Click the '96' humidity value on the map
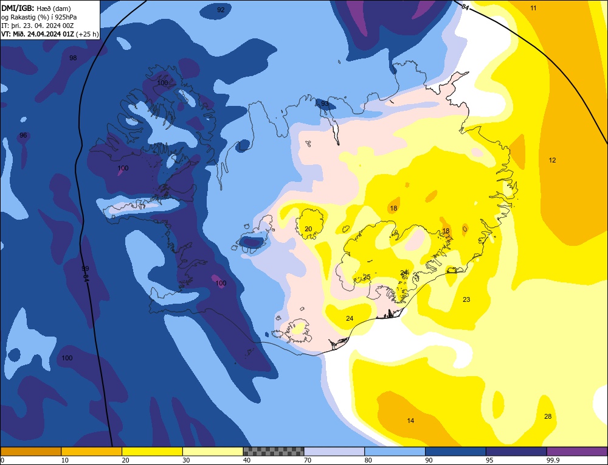The image size is (608, 465). (x=23, y=135)
